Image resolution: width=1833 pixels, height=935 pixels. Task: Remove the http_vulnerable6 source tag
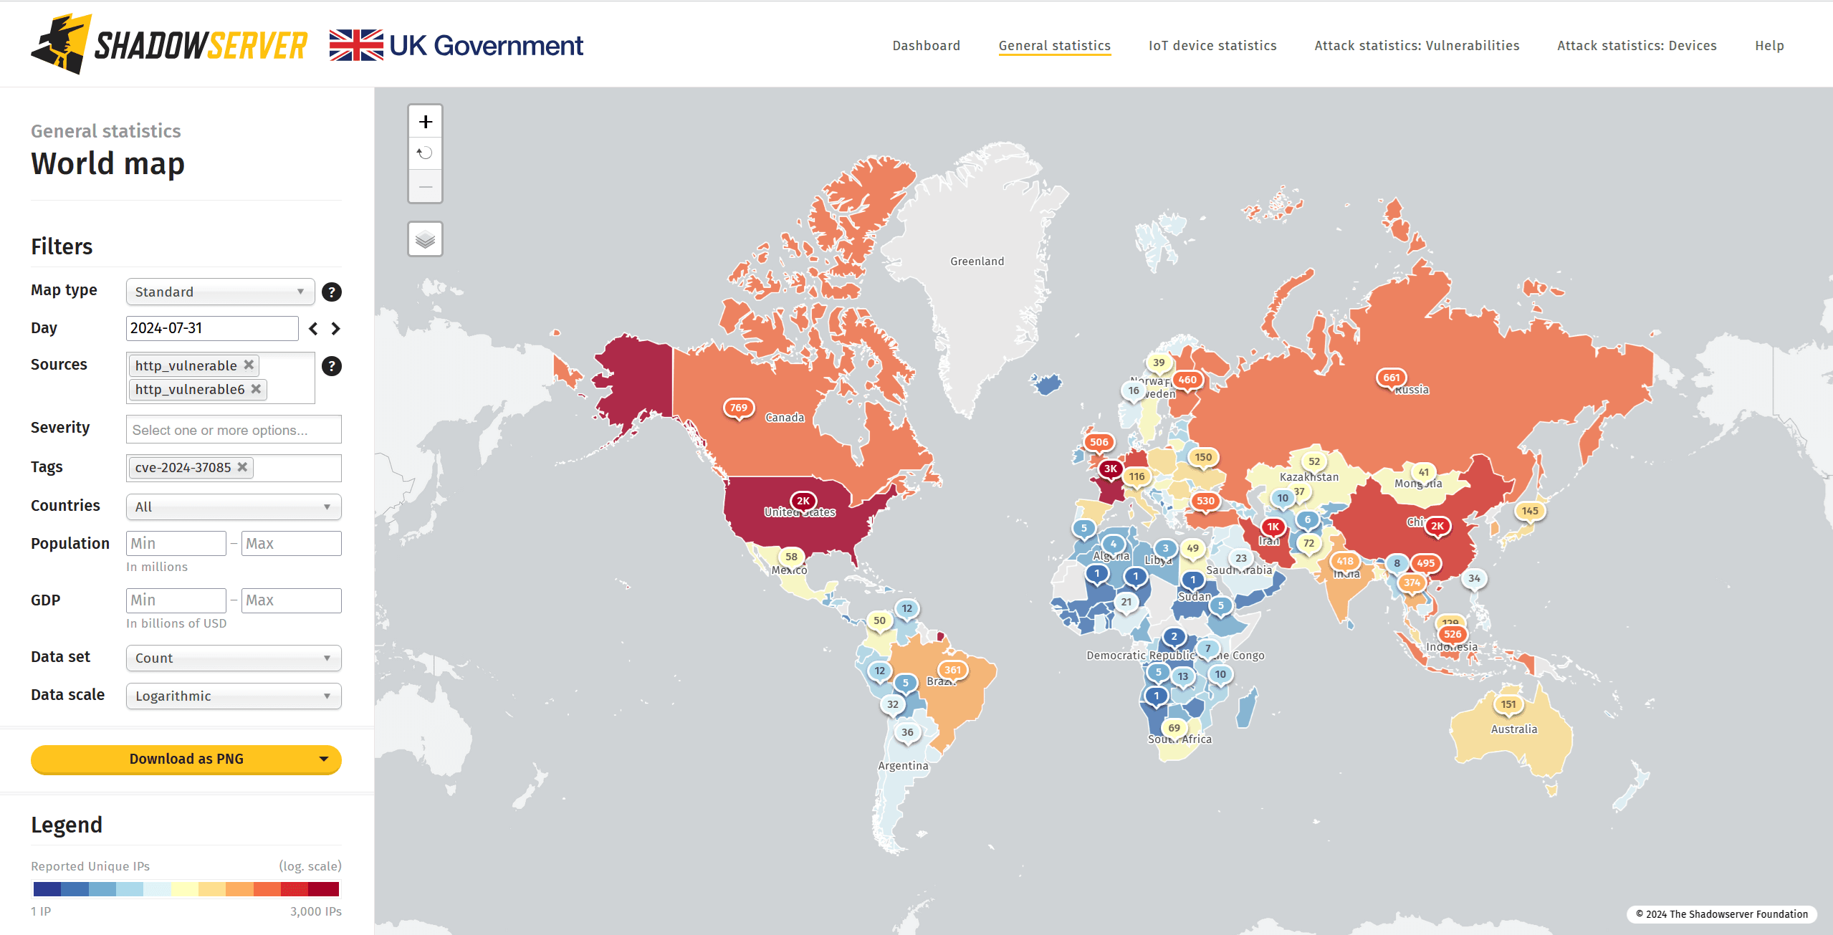pyautogui.click(x=256, y=388)
